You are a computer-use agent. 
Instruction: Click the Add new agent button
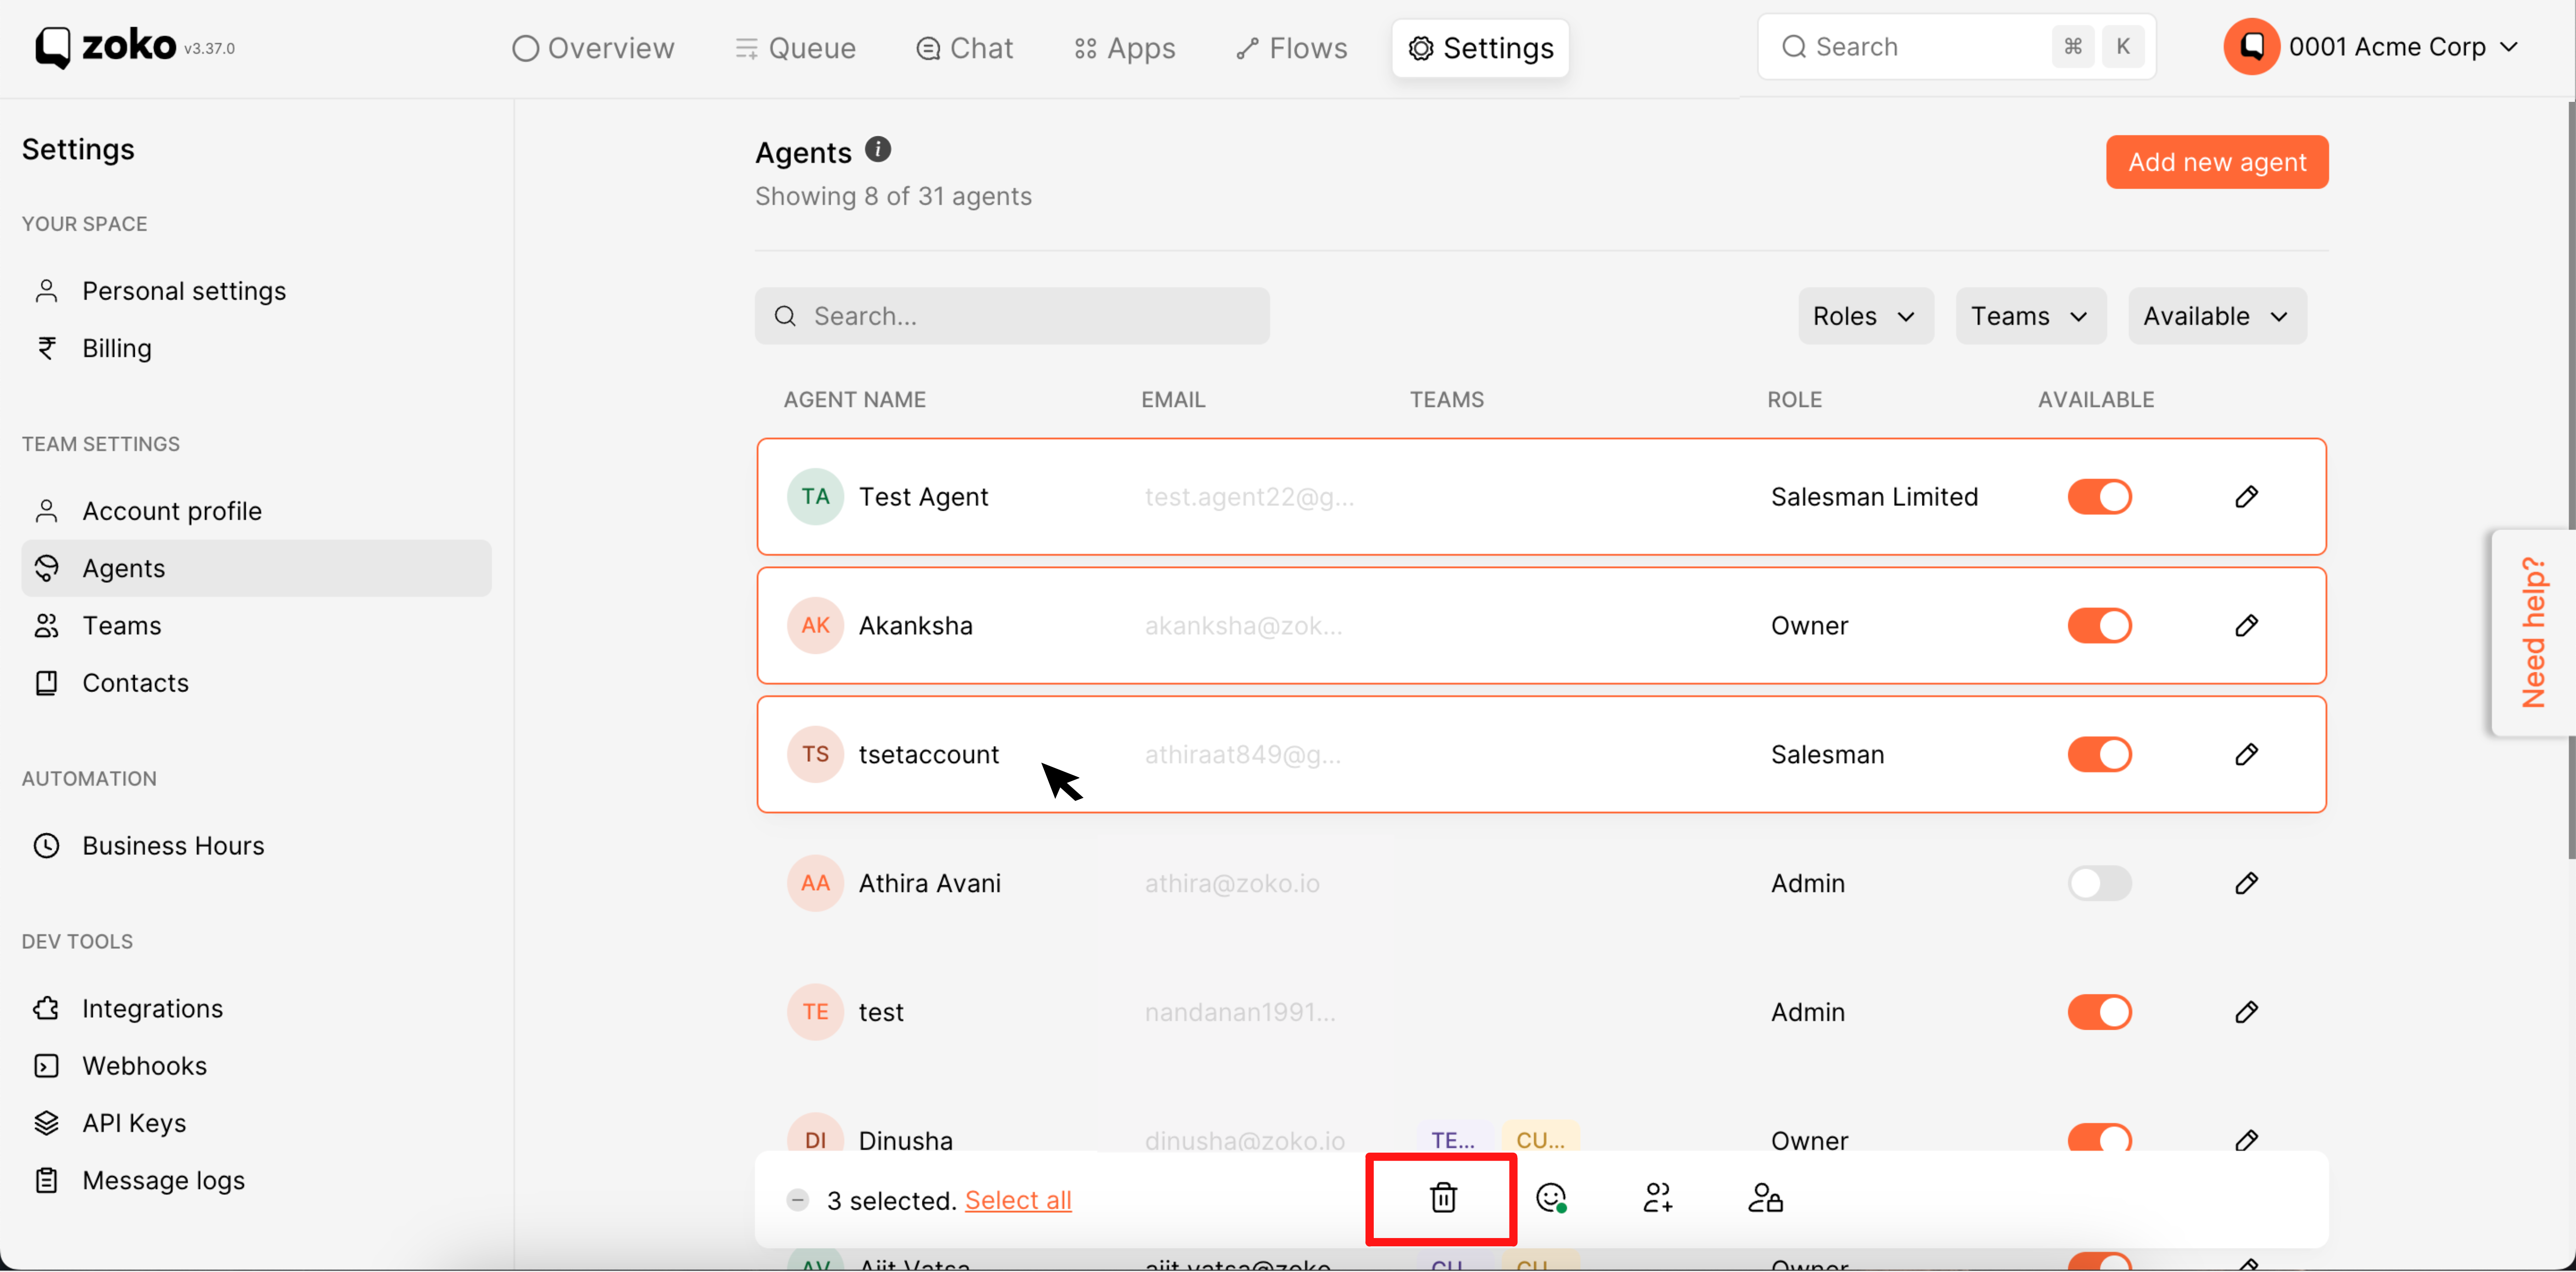2216,162
